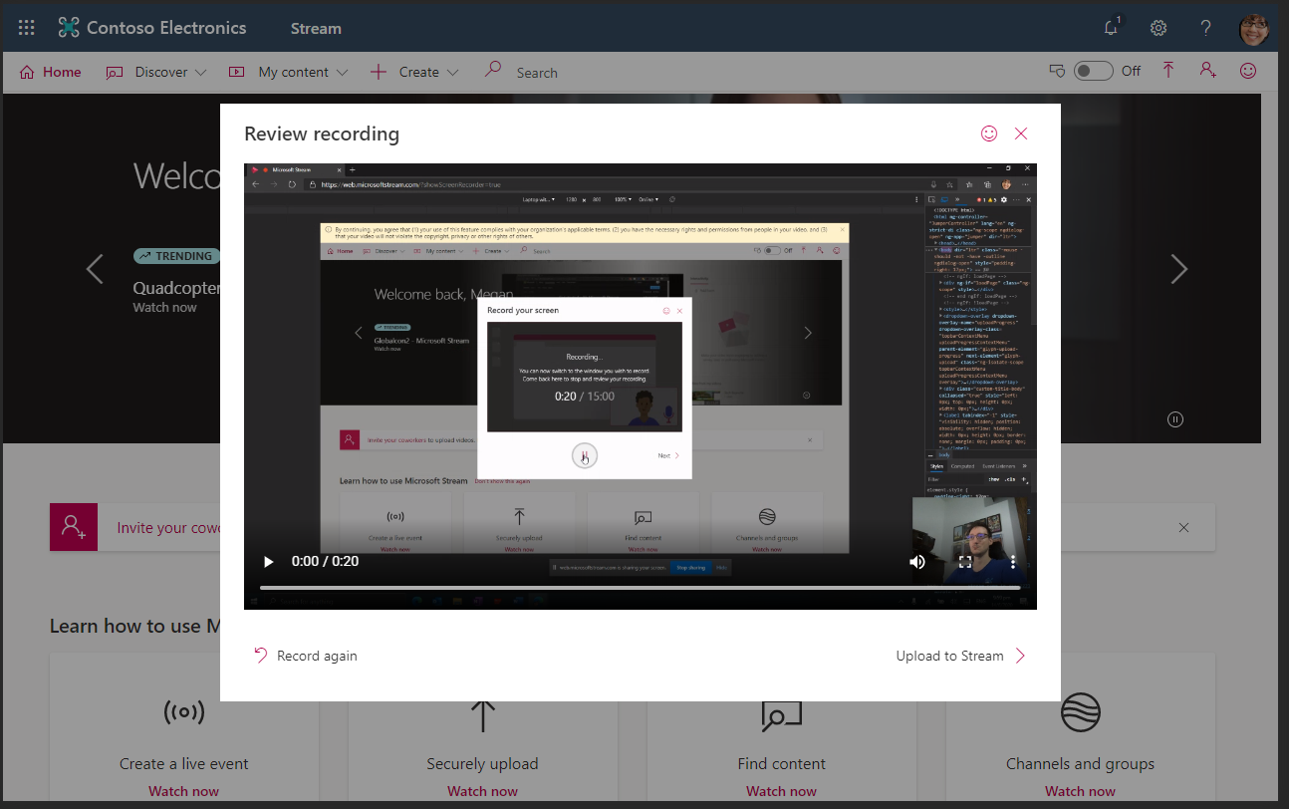The image size is (1289, 809).
Task: Dismiss the invite coworkers banner
Action: (1183, 527)
